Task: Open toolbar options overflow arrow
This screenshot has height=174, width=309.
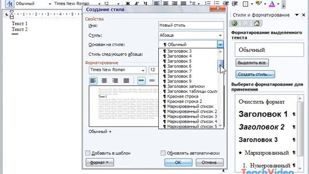Action: pyautogui.click(x=283, y=5)
